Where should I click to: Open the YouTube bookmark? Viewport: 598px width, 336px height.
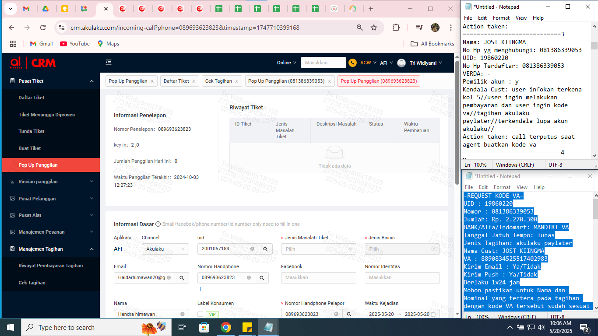pos(75,44)
